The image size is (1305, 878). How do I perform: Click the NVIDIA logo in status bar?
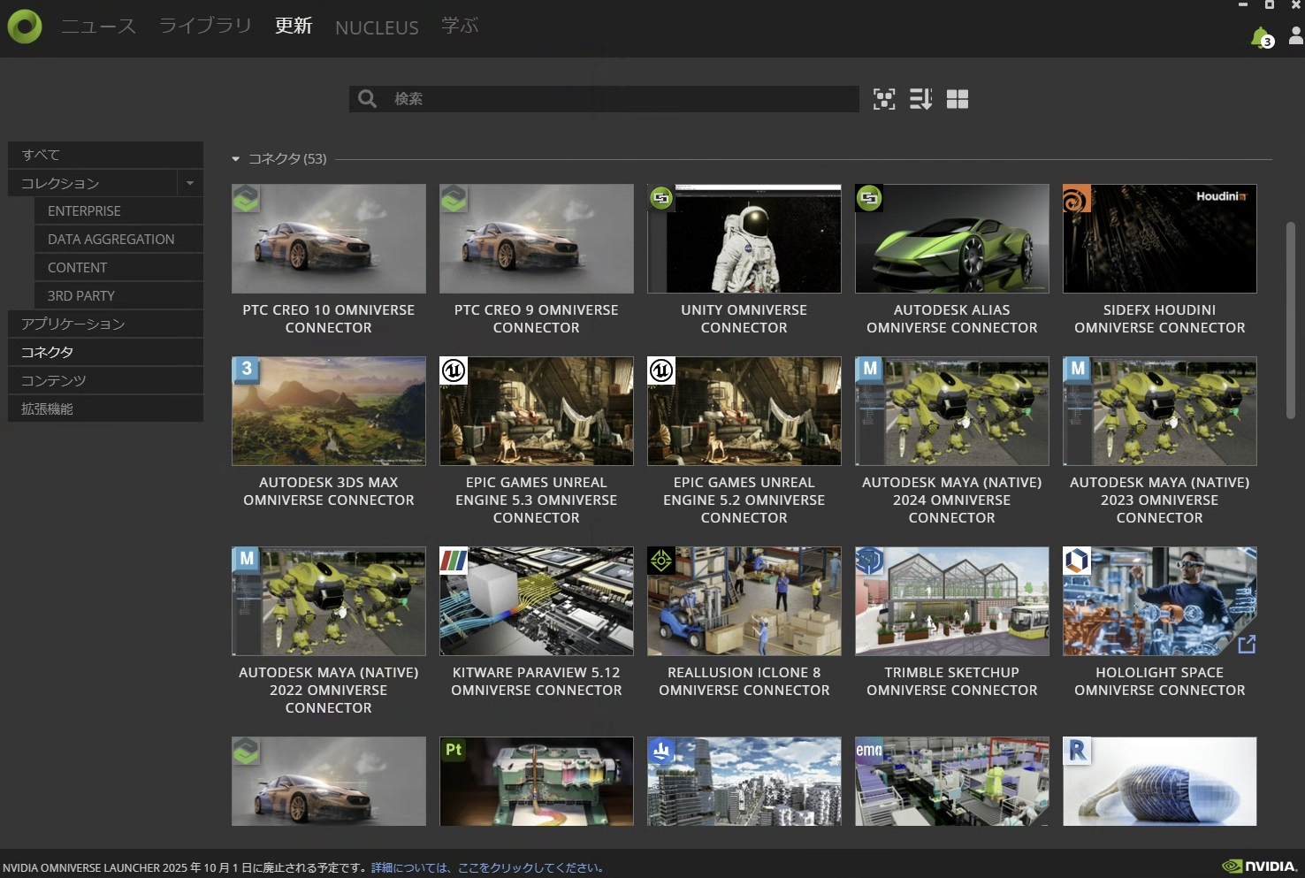[1260, 867]
